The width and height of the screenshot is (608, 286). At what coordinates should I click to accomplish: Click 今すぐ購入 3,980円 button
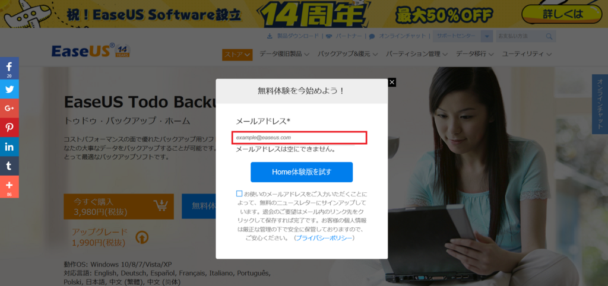coord(119,206)
